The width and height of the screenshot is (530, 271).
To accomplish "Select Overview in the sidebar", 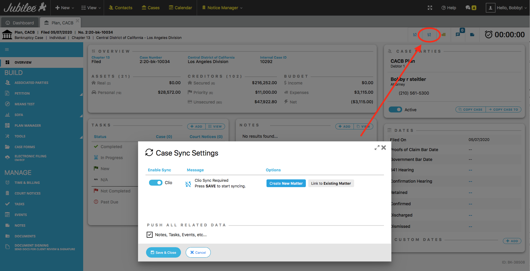I will (x=41, y=62).
